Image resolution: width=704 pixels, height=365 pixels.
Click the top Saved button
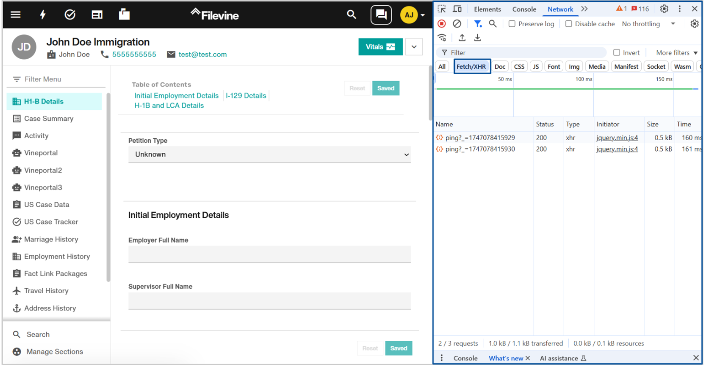386,88
